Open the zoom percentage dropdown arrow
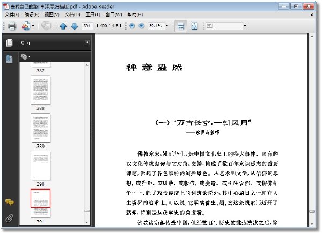Viewport: 322px width, 234px height. point(167,26)
